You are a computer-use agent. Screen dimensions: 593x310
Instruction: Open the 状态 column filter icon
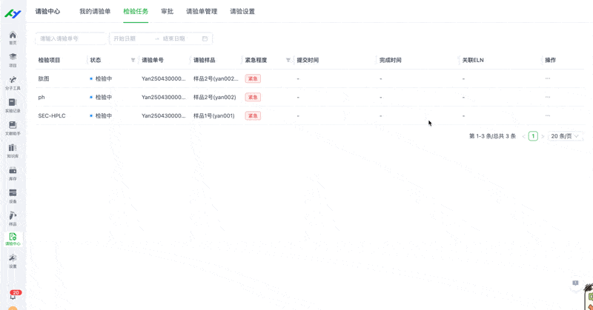coord(133,60)
